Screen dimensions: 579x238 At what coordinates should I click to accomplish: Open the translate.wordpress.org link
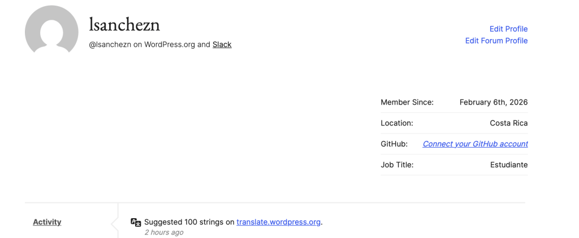(x=278, y=222)
